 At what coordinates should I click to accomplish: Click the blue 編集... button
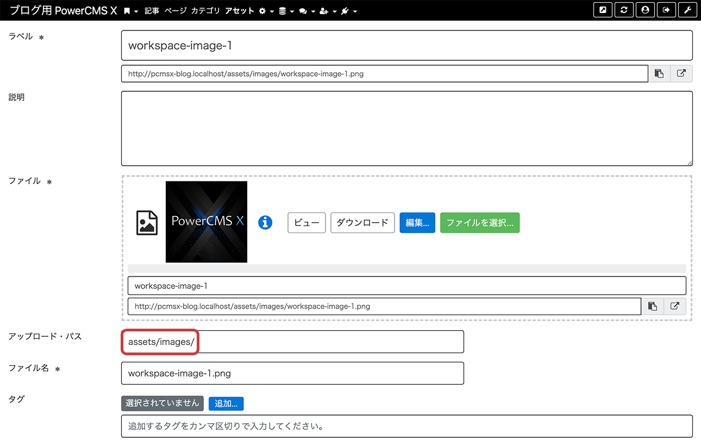(417, 223)
